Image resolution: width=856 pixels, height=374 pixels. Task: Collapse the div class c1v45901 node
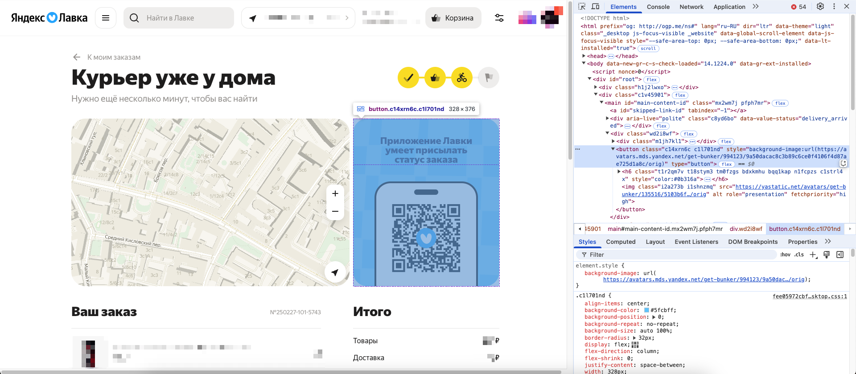pos(596,95)
